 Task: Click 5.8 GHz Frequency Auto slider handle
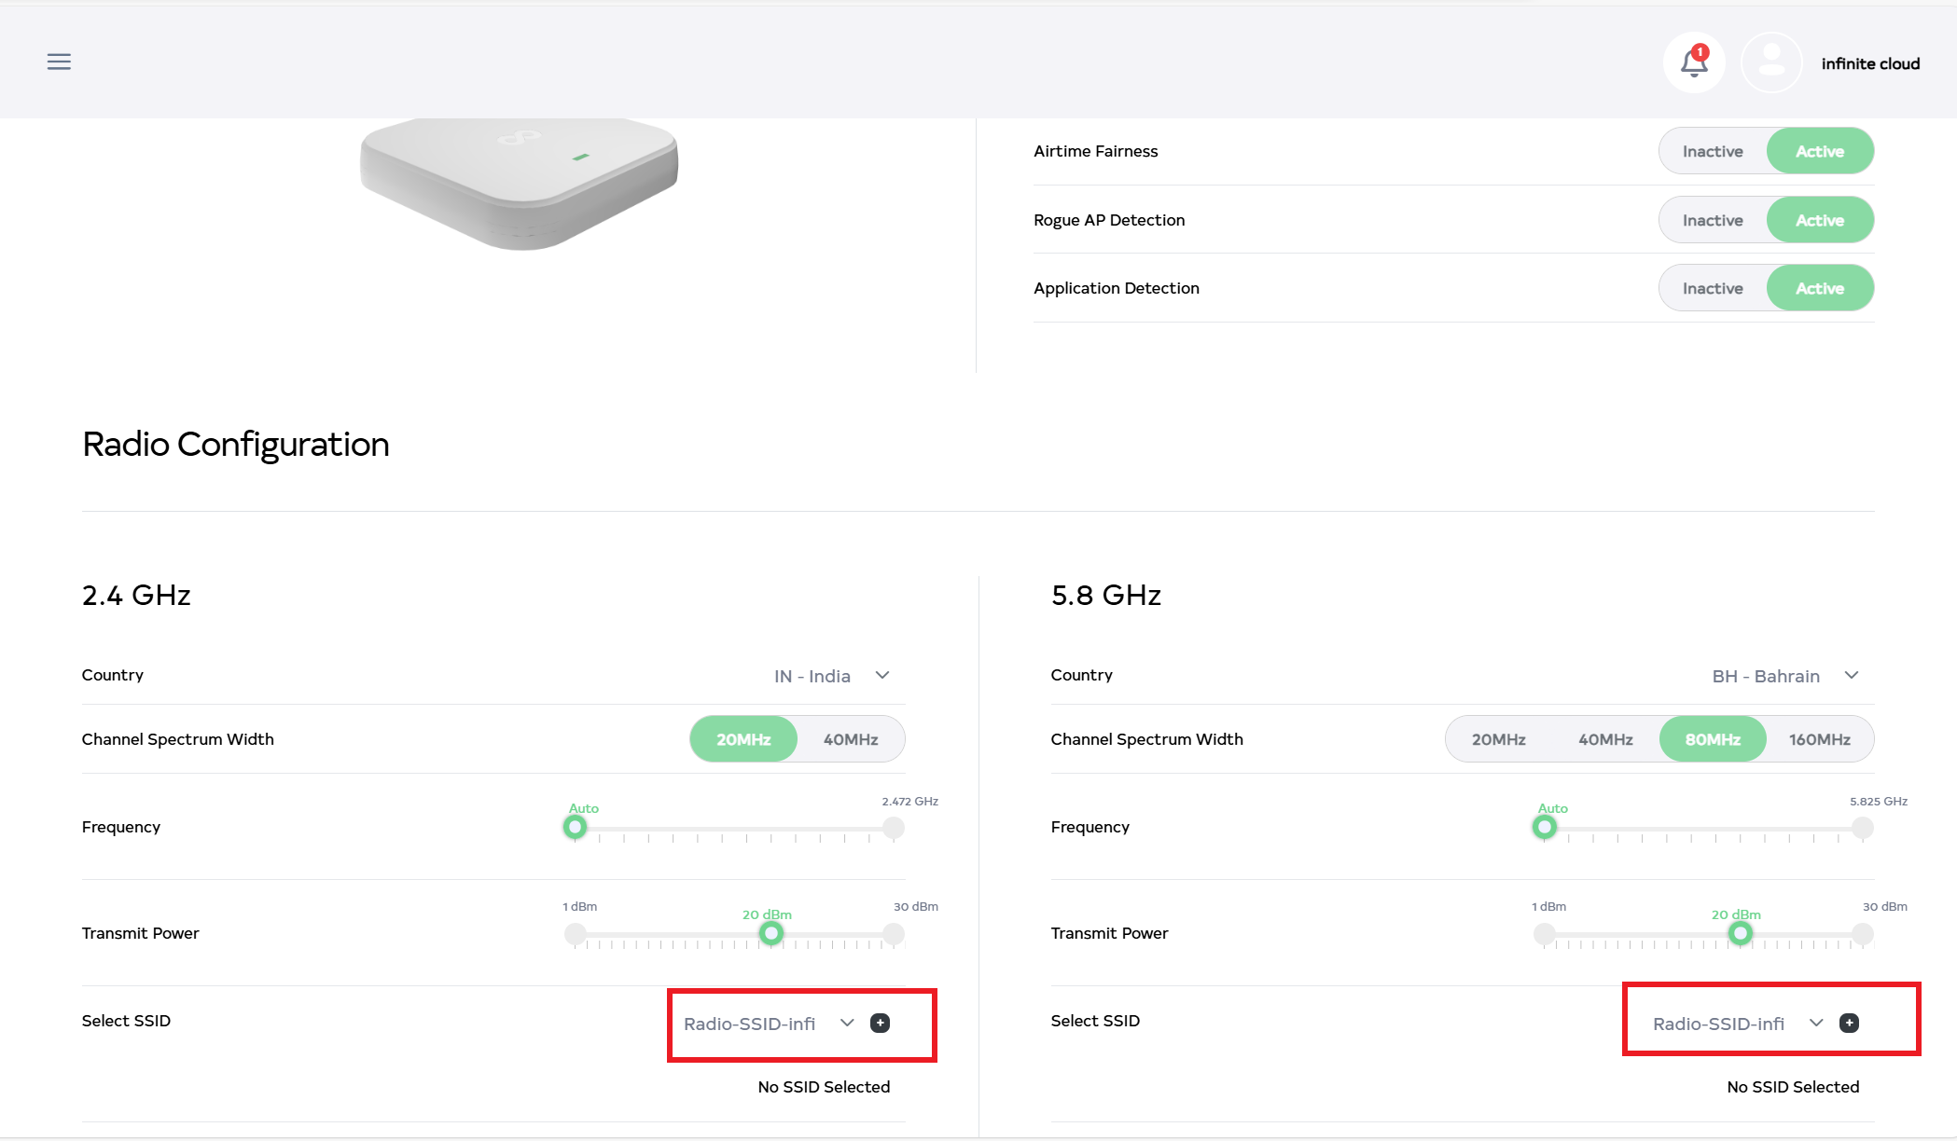[x=1545, y=827]
